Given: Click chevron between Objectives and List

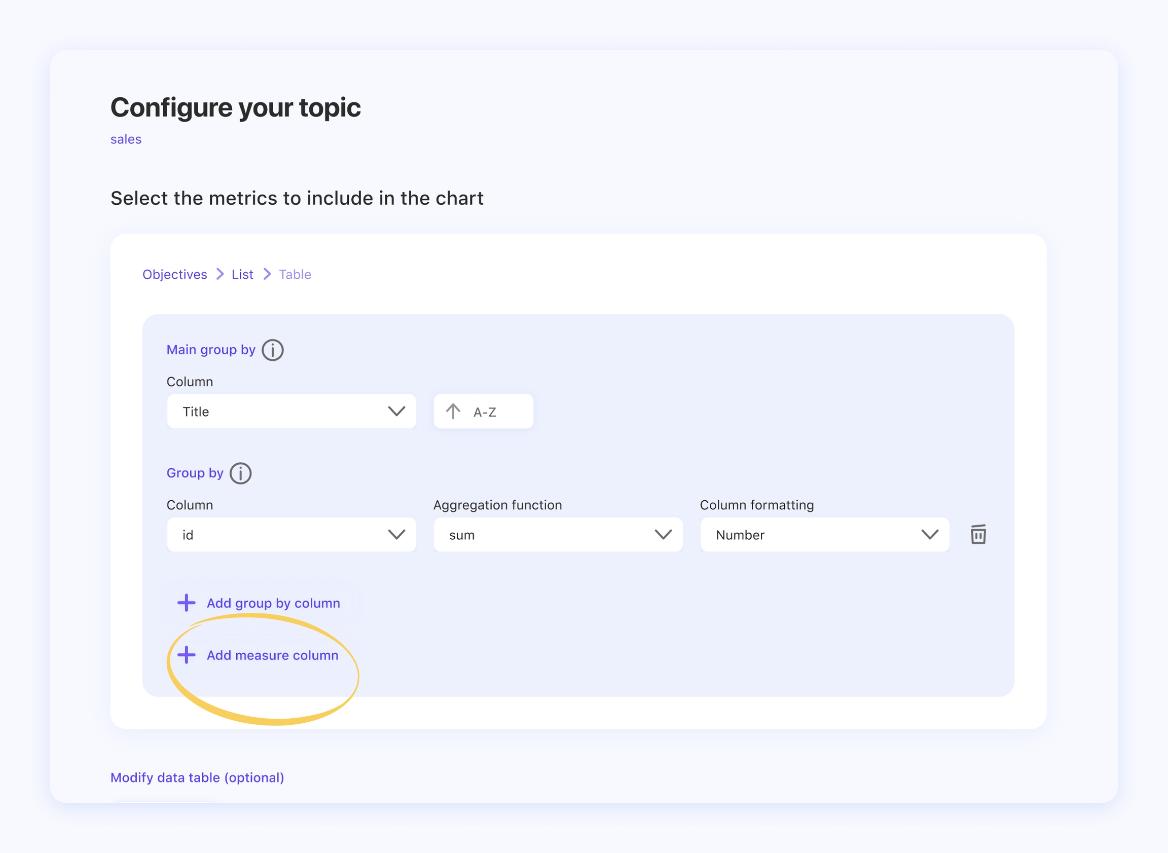Looking at the screenshot, I should click(x=220, y=274).
